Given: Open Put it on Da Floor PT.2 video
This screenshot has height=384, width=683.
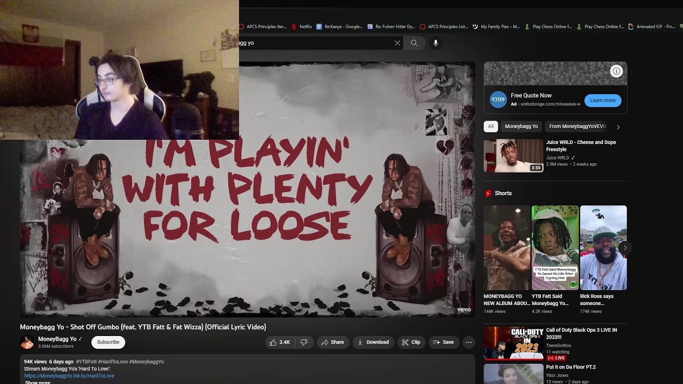Looking at the screenshot, I should pyautogui.click(x=571, y=367).
